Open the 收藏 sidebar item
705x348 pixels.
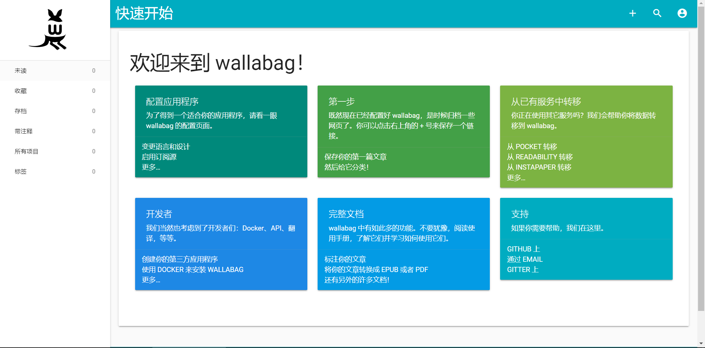pos(55,91)
